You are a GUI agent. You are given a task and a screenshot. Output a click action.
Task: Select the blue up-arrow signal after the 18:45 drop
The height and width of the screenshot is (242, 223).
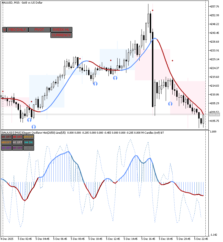(170, 104)
